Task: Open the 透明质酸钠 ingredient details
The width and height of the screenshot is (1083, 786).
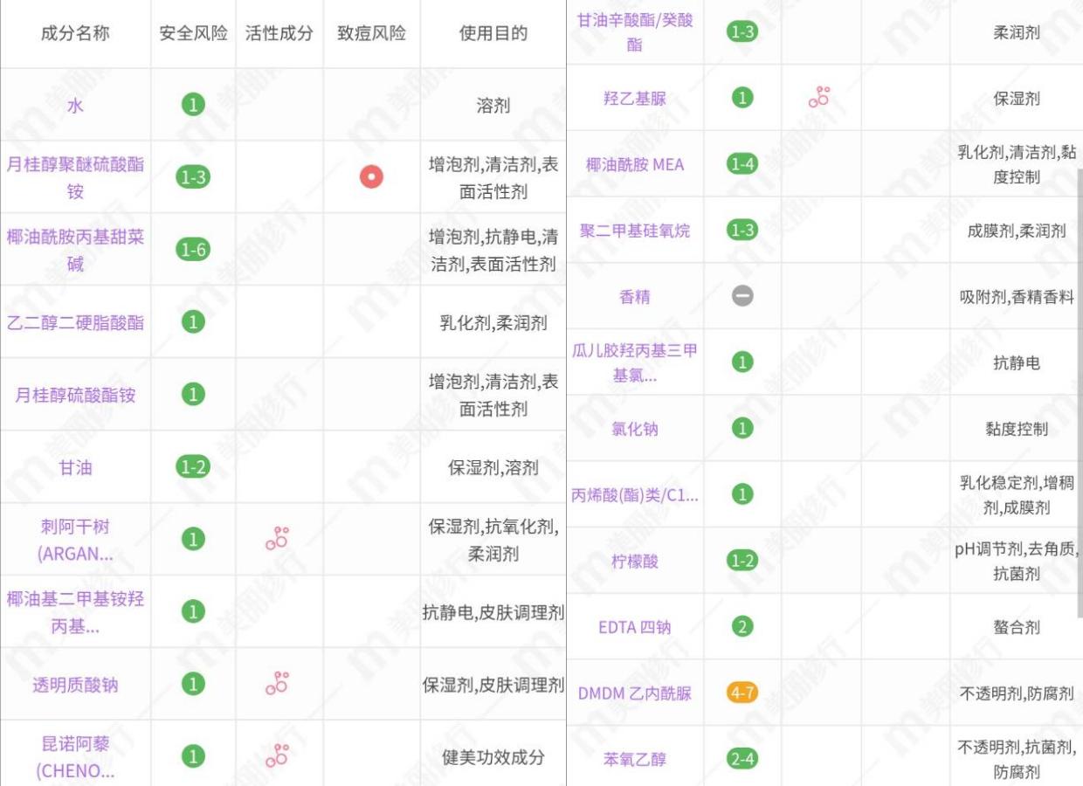Action: point(77,684)
